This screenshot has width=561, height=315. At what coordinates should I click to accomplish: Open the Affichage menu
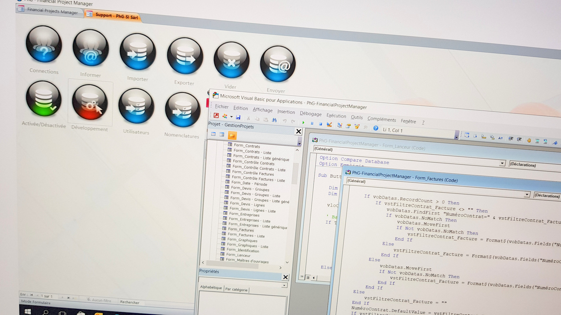pyautogui.click(x=262, y=110)
